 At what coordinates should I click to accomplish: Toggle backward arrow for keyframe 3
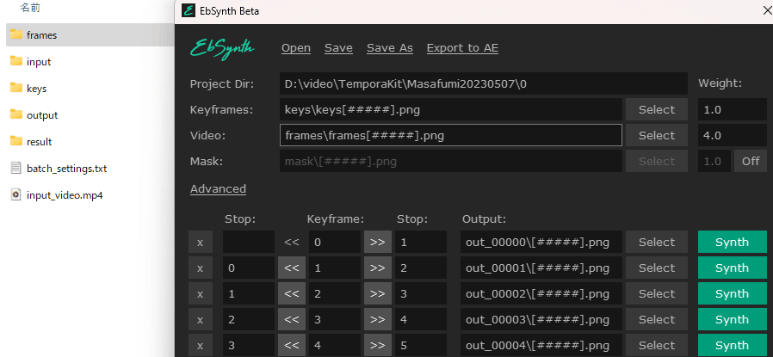tap(292, 319)
